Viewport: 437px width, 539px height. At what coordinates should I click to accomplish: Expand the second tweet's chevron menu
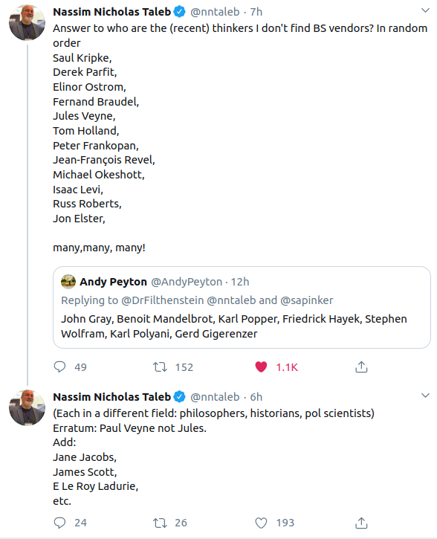tap(425, 396)
